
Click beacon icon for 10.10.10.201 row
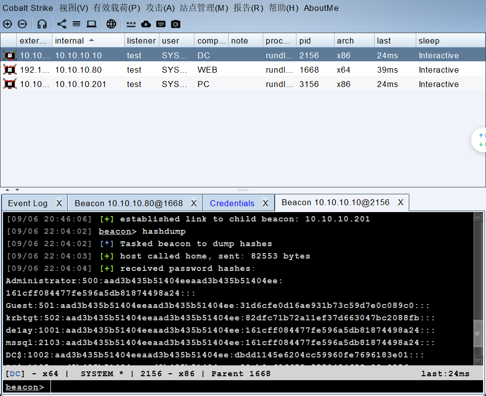point(10,84)
